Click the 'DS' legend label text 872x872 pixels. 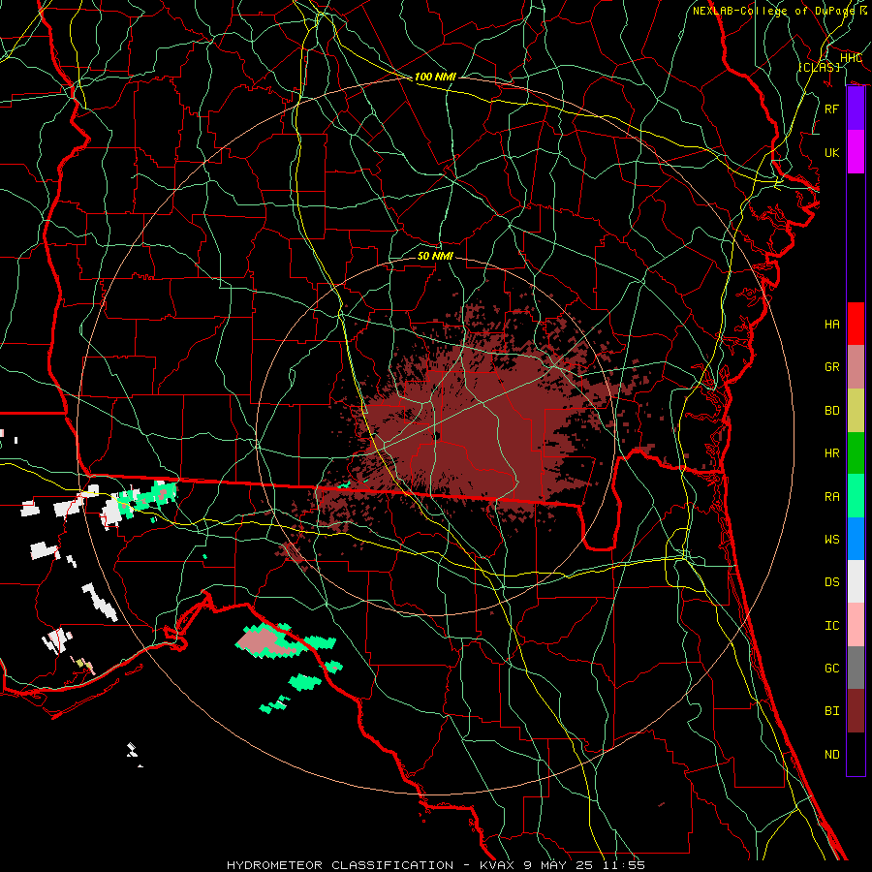[832, 582]
